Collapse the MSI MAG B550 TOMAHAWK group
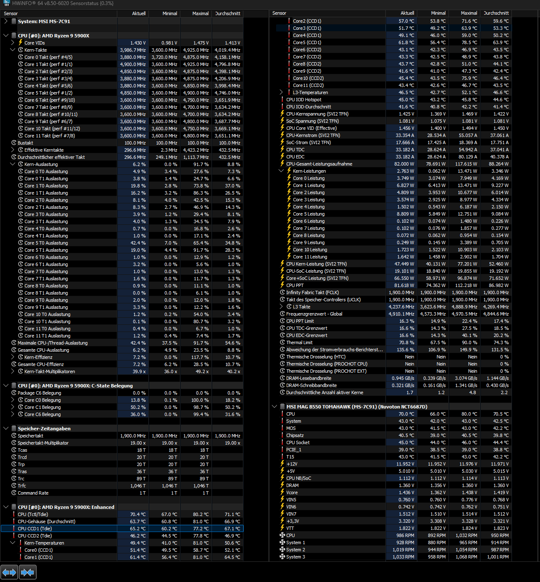 coord(274,407)
